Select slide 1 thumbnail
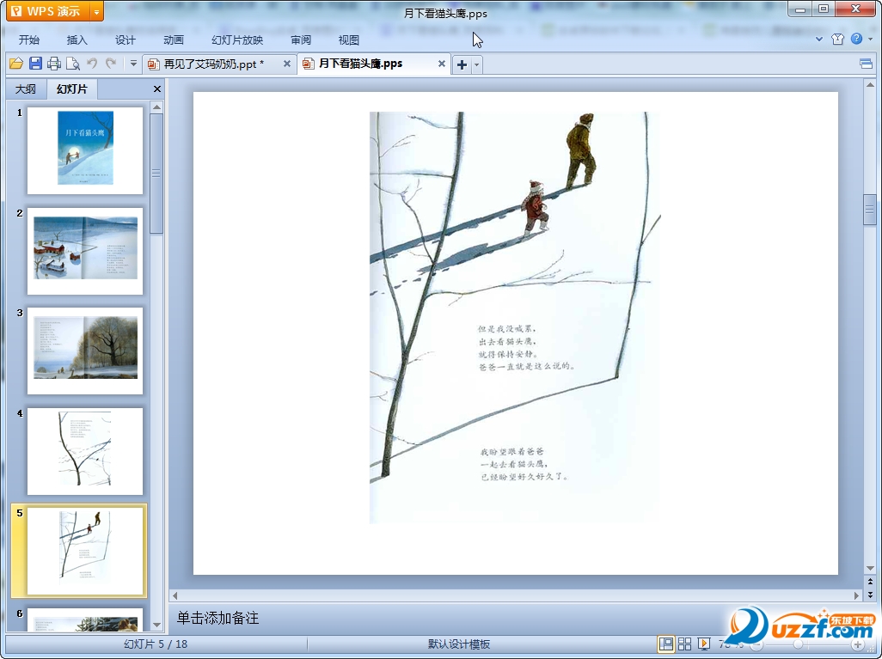 point(85,150)
